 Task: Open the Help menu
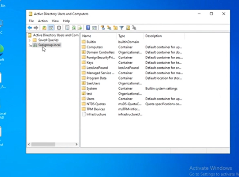click(66, 21)
